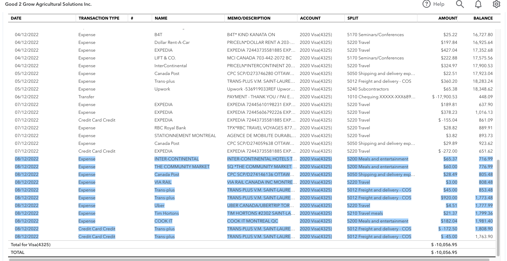Click the LIFT & CO. name
This screenshot has height=261, width=507.
(x=165, y=58)
